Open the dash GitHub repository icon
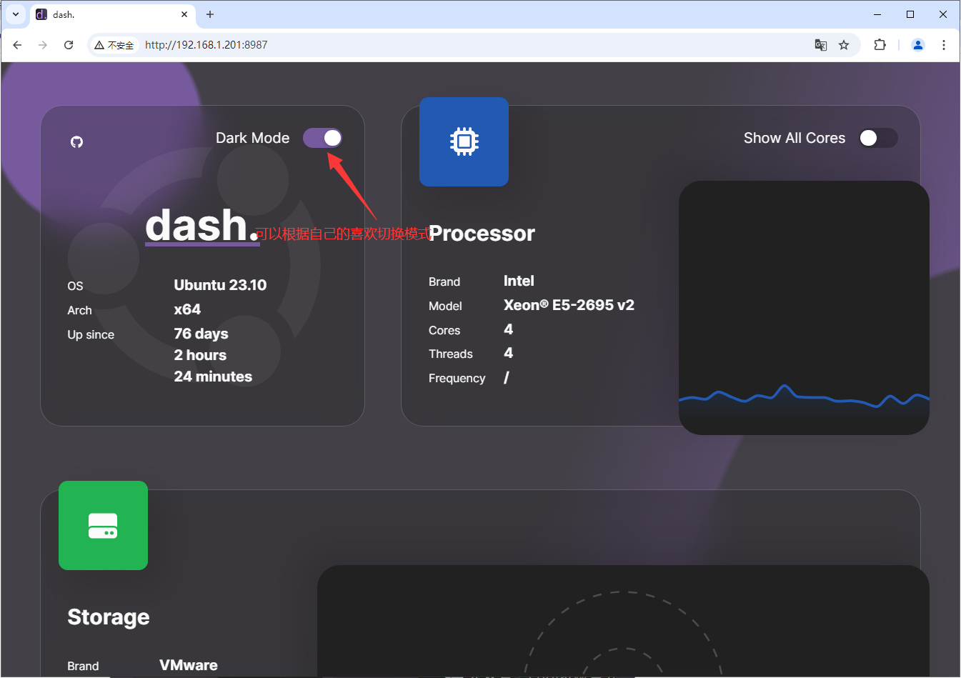Viewport: 961px width, 678px height. click(76, 141)
